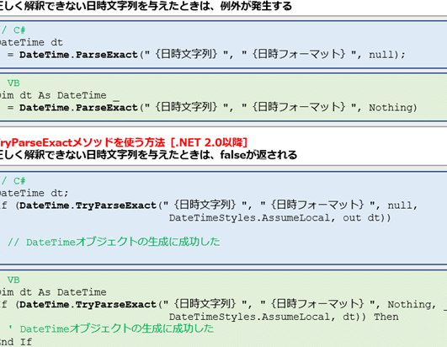447x347 pixels.
Task: Click 'DateTime.ParseExact' in the VB block ending with Nothing
Action: 78,108
